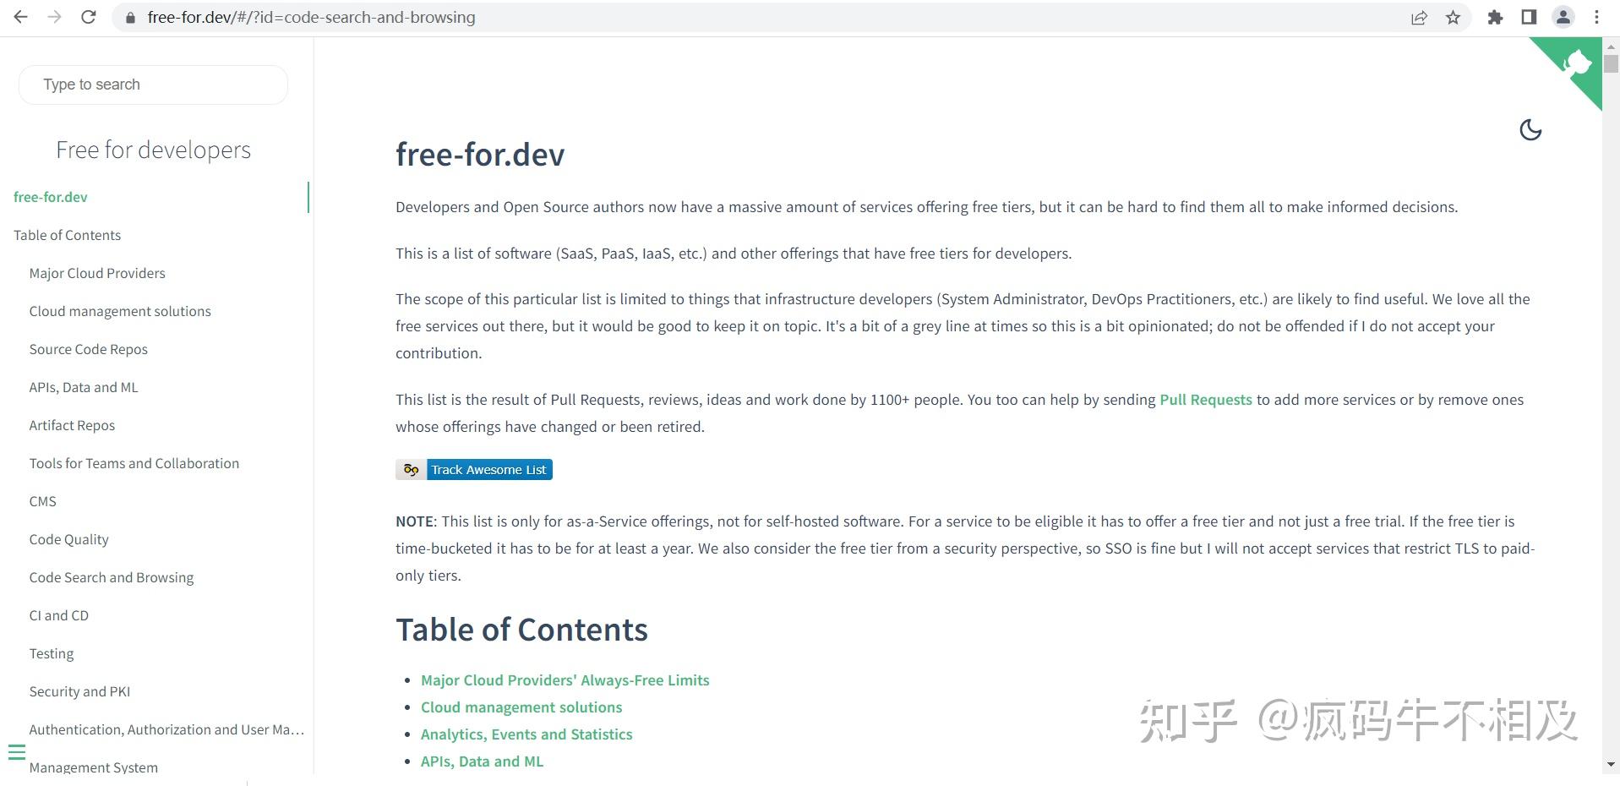This screenshot has height=786, width=1620.
Task: Open the browser side panel icon
Action: click(1529, 17)
